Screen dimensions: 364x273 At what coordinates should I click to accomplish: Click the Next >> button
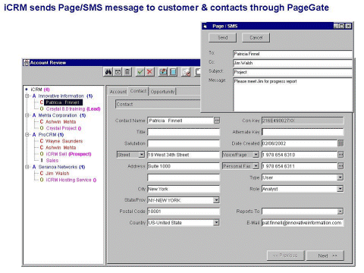[x=325, y=256]
